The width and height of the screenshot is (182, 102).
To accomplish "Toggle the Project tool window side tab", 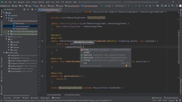I will coord(1,14).
